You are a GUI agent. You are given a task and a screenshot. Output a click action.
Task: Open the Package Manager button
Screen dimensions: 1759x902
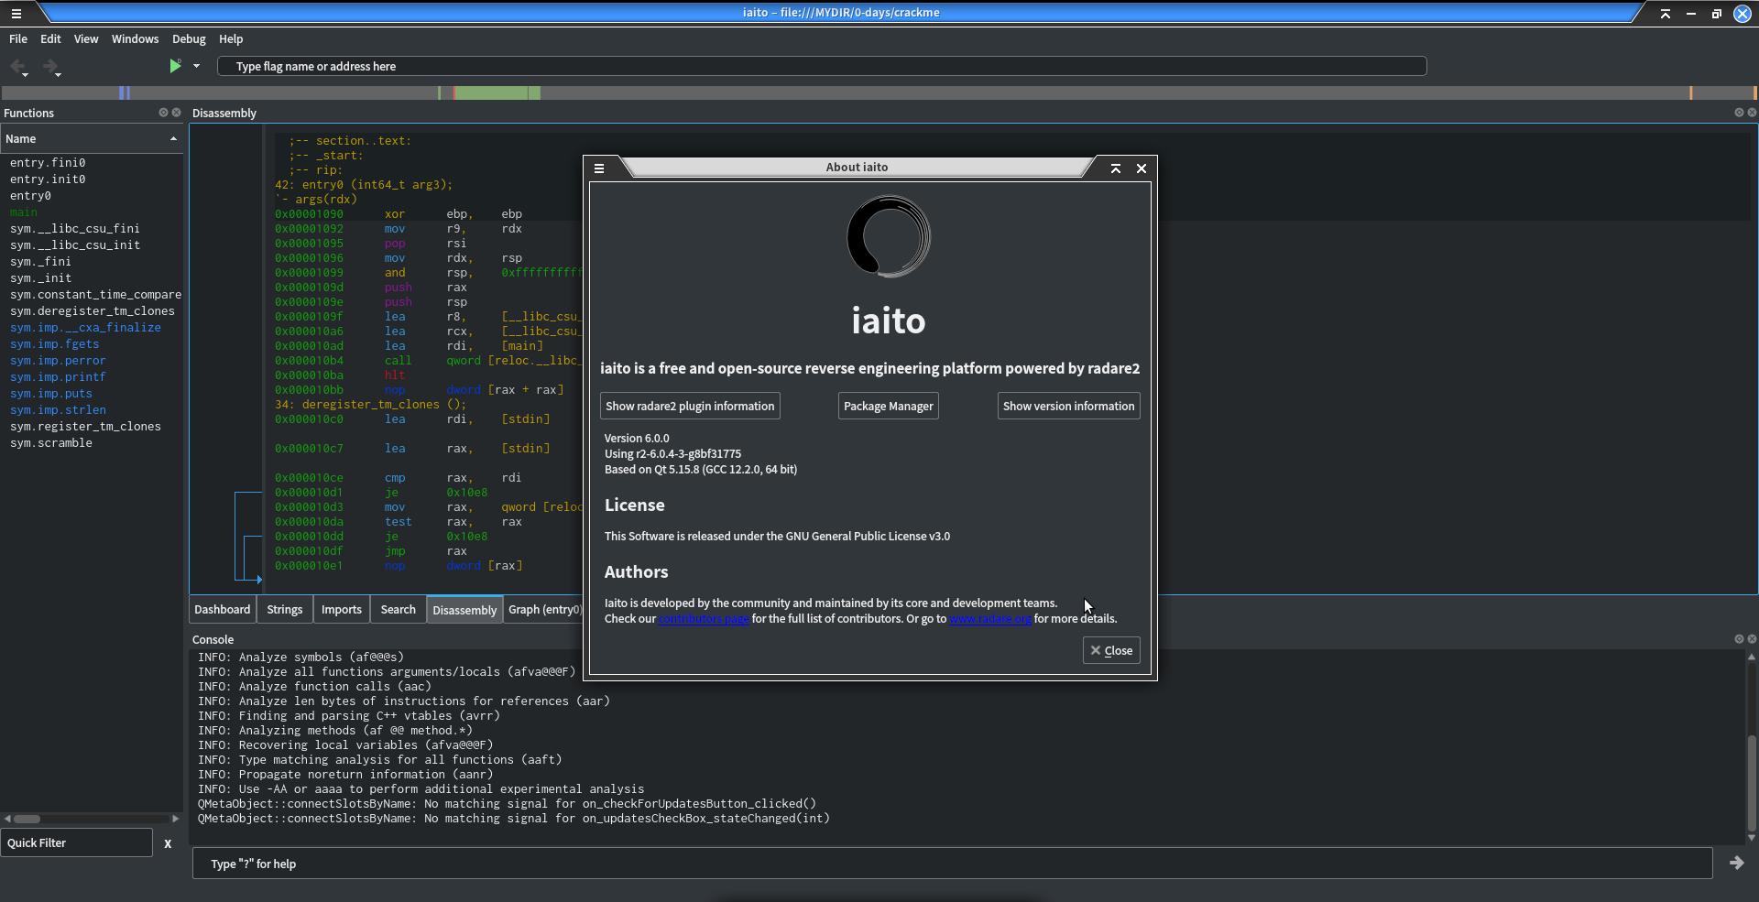click(x=888, y=407)
